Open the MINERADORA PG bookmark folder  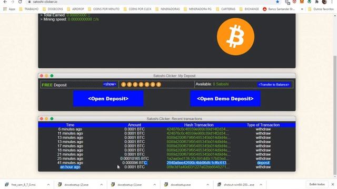[198, 9]
